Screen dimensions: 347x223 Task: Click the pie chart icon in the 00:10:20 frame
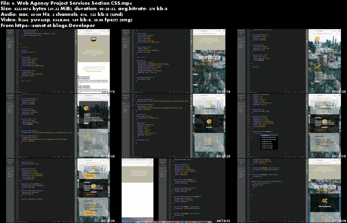tap(209, 121)
